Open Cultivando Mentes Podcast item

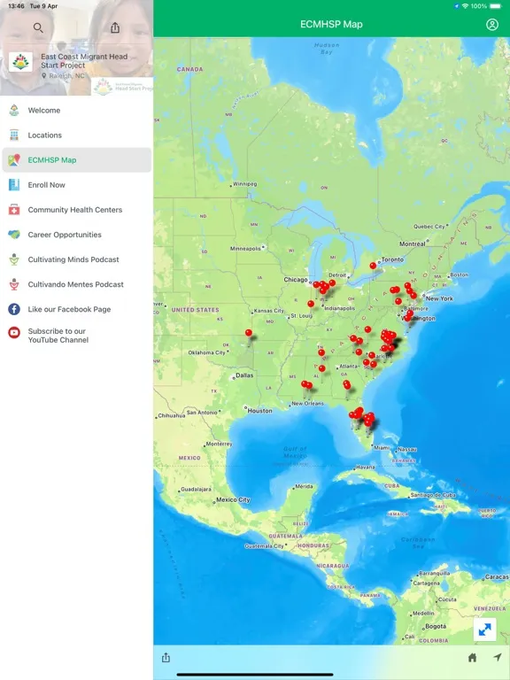77,284
